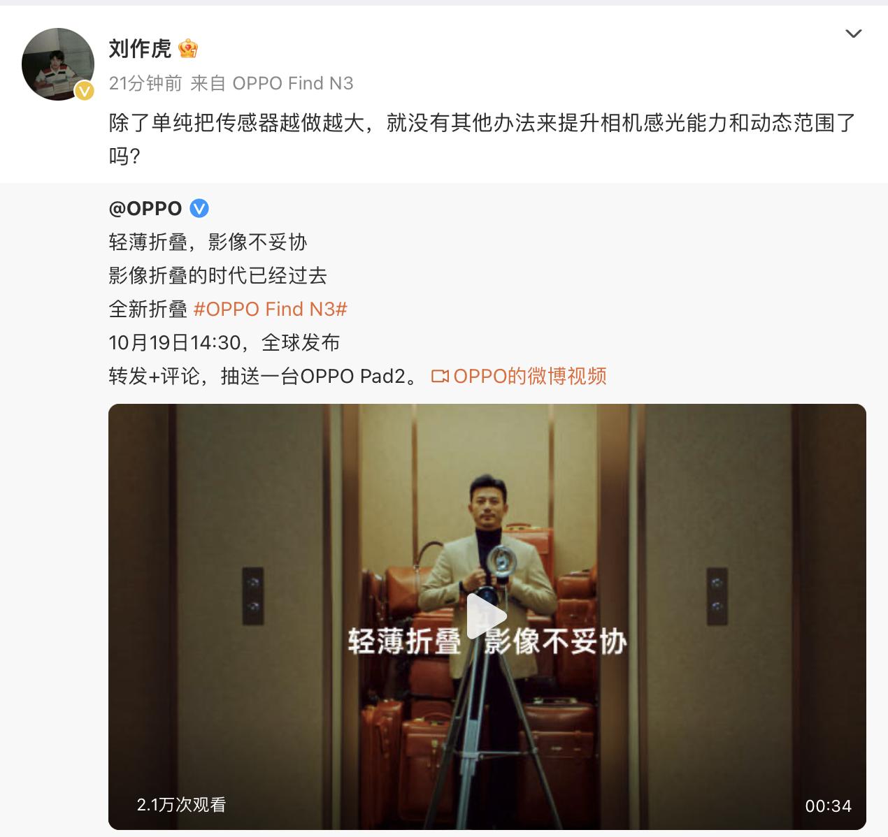Click the reposted text 影像折叠的时代已经过去
The image size is (888, 837).
(x=218, y=275)
